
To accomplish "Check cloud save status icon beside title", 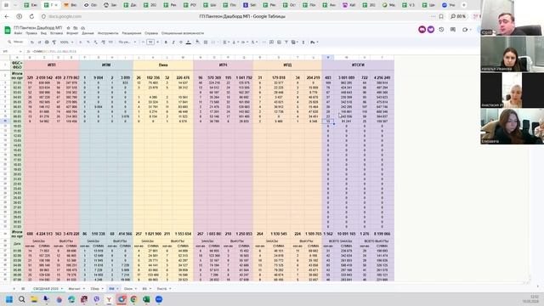I will point(83,28).
